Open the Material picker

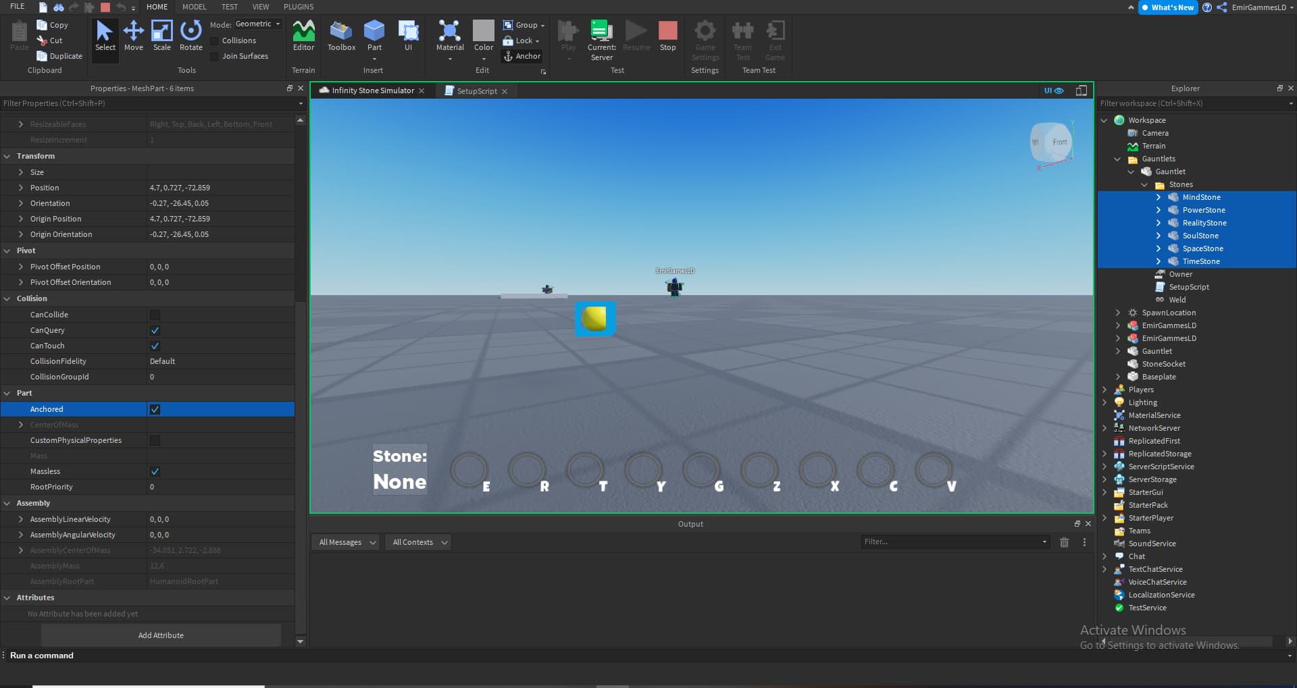point(450,39)
